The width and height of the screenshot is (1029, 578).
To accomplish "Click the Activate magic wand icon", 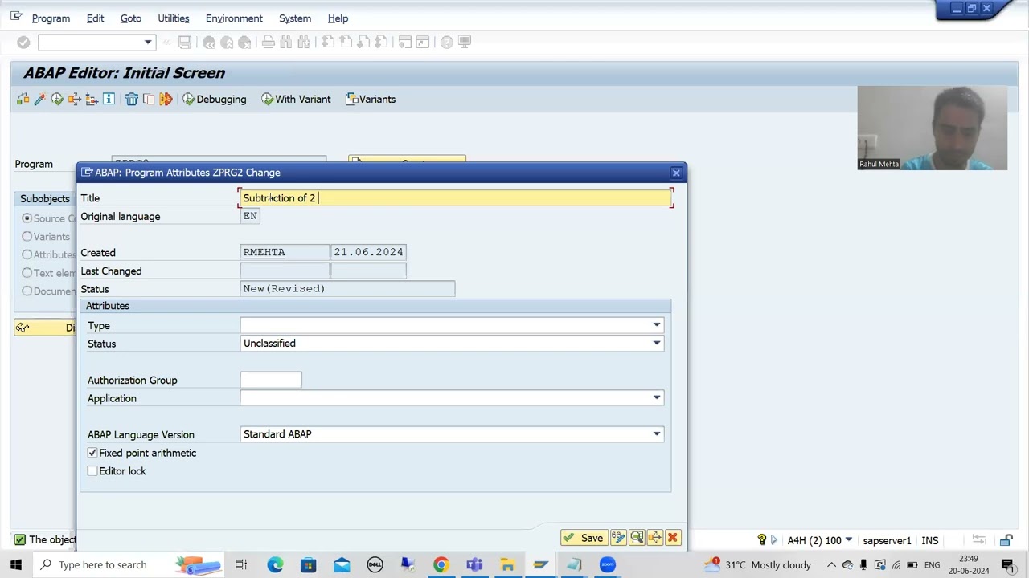I will 39,99.
